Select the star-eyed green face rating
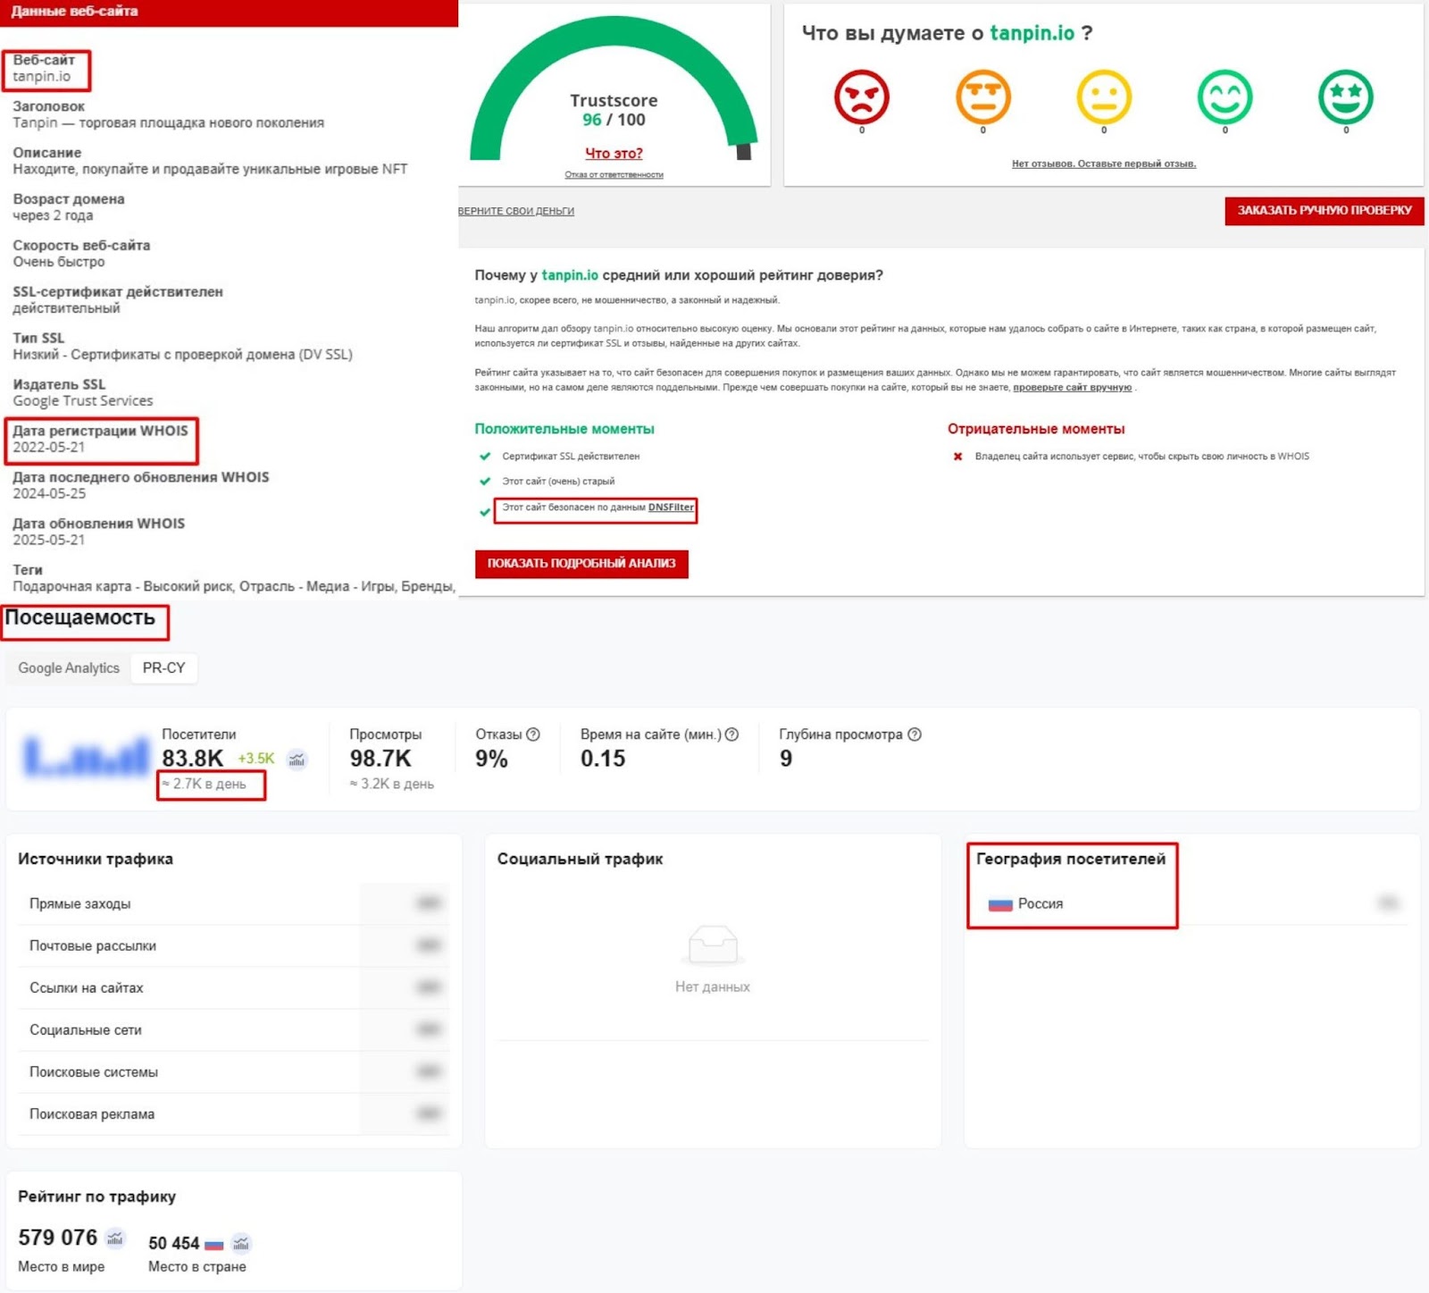The width and height of the screenshot is (1429, 1293). point(1345,97)
